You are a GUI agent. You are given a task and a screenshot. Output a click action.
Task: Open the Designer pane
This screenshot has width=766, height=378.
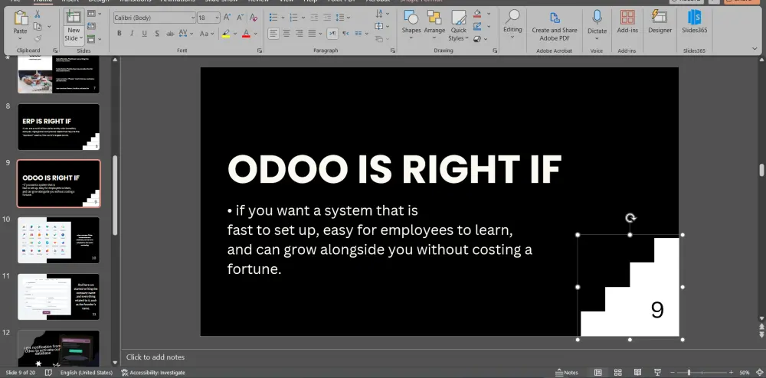point(660,22)
